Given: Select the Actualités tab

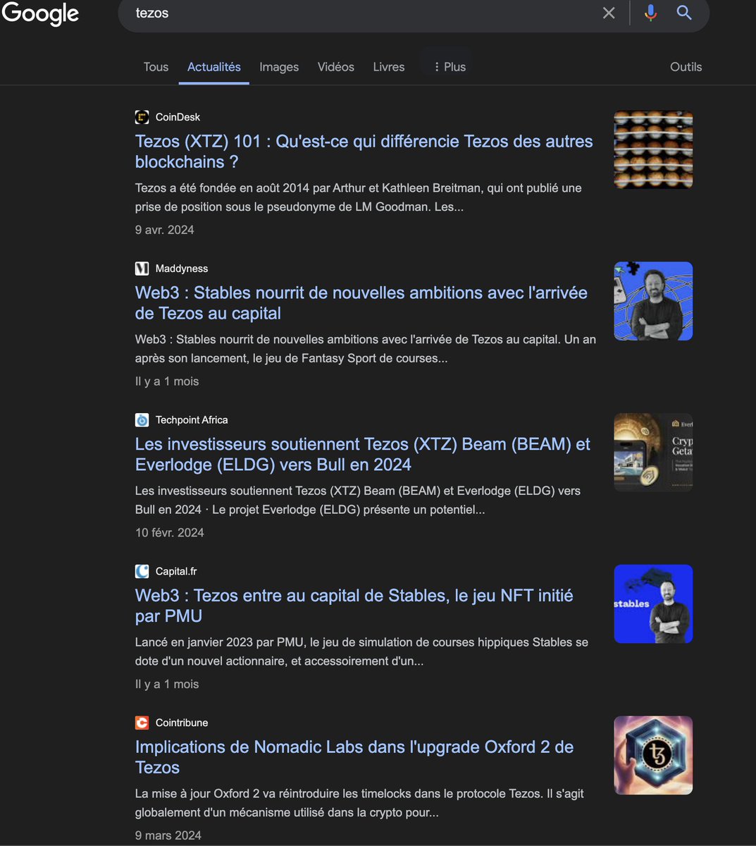Looking at the screenshot, I should [x=214, y=67].
